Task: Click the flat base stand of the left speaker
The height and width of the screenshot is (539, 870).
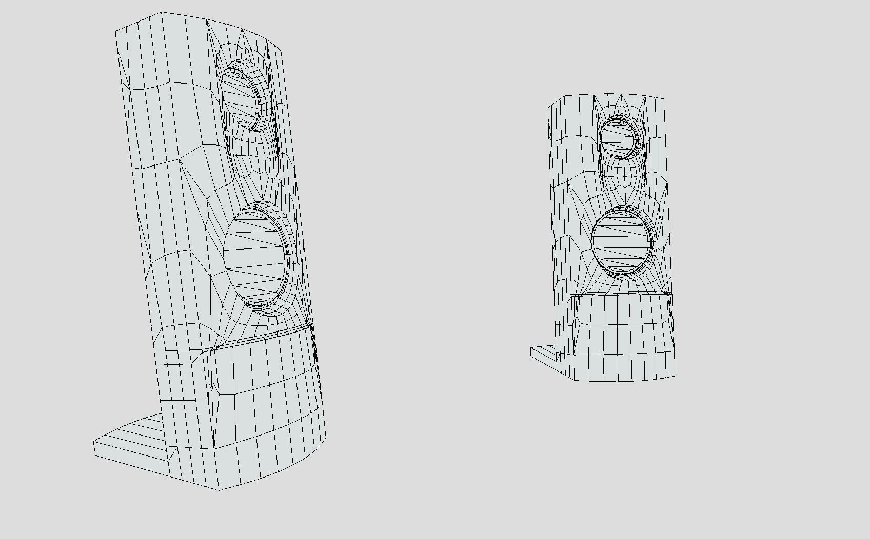Action: point(133,442)
